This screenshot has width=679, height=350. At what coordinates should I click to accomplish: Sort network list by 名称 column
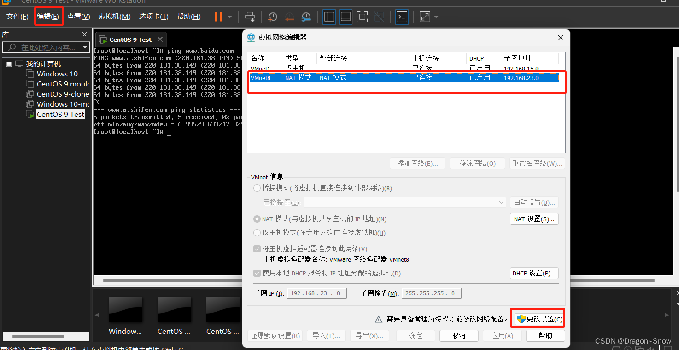tap(265, 58)
